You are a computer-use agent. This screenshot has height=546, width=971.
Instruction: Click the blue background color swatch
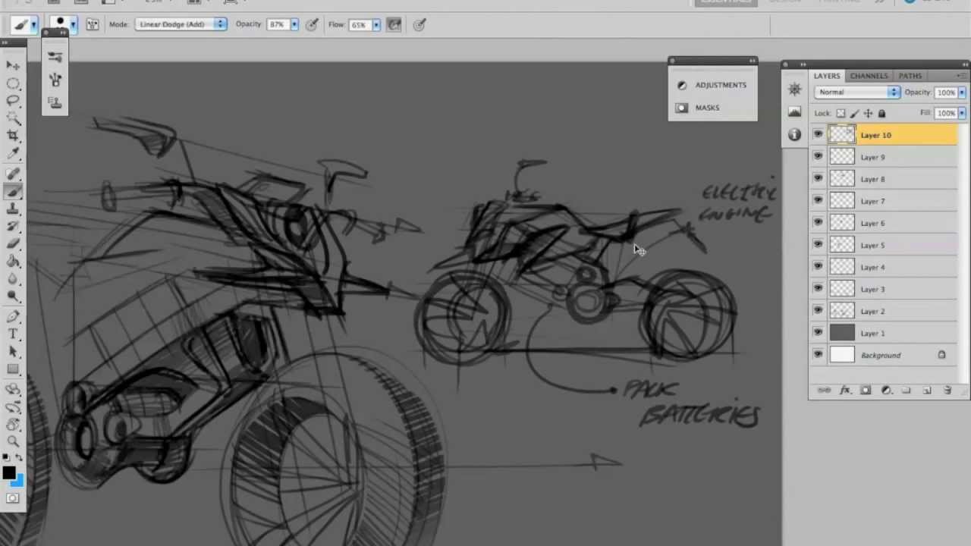[18, 481]
